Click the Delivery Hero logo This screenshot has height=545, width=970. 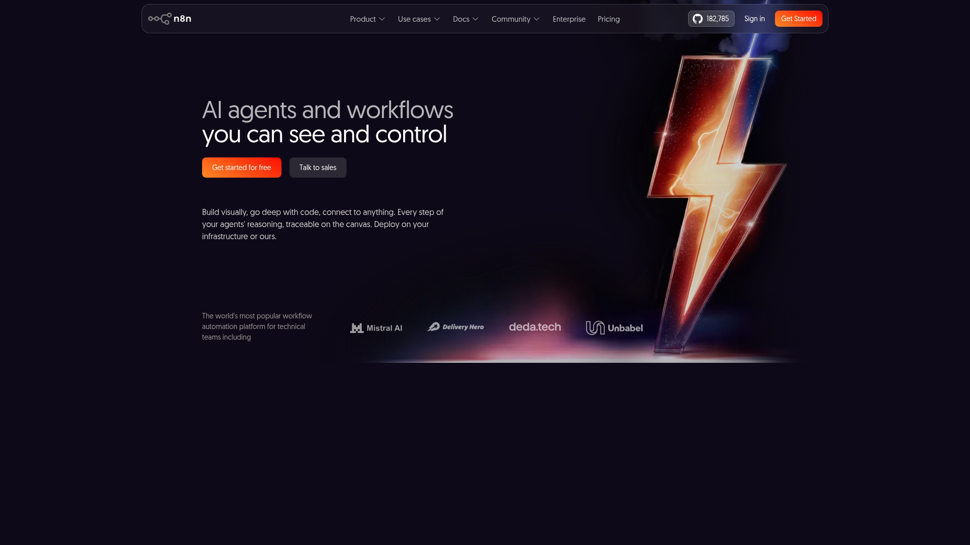point(456,327)
